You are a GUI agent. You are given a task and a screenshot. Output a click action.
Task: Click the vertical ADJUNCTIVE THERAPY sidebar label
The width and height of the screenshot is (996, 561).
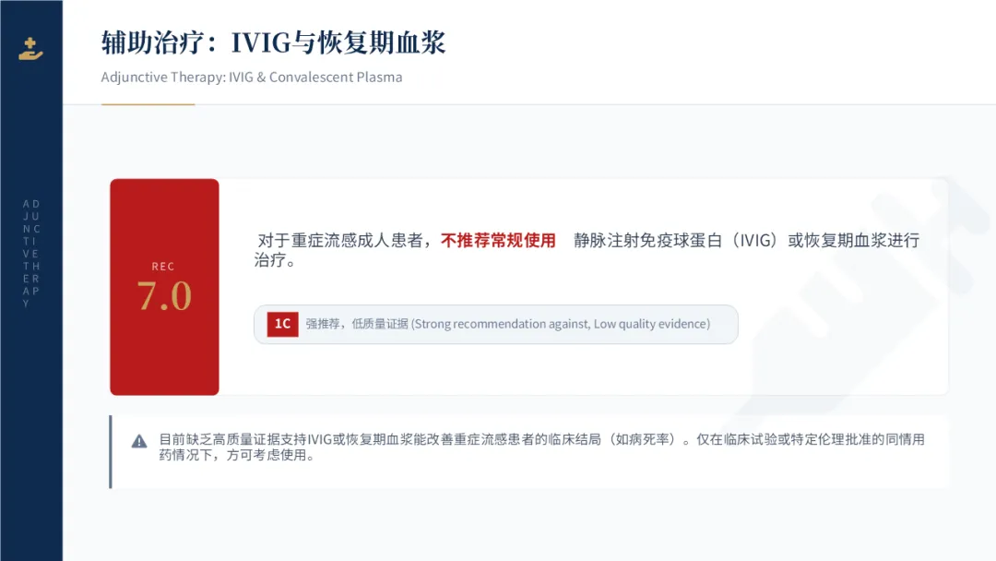coord(31,254)
